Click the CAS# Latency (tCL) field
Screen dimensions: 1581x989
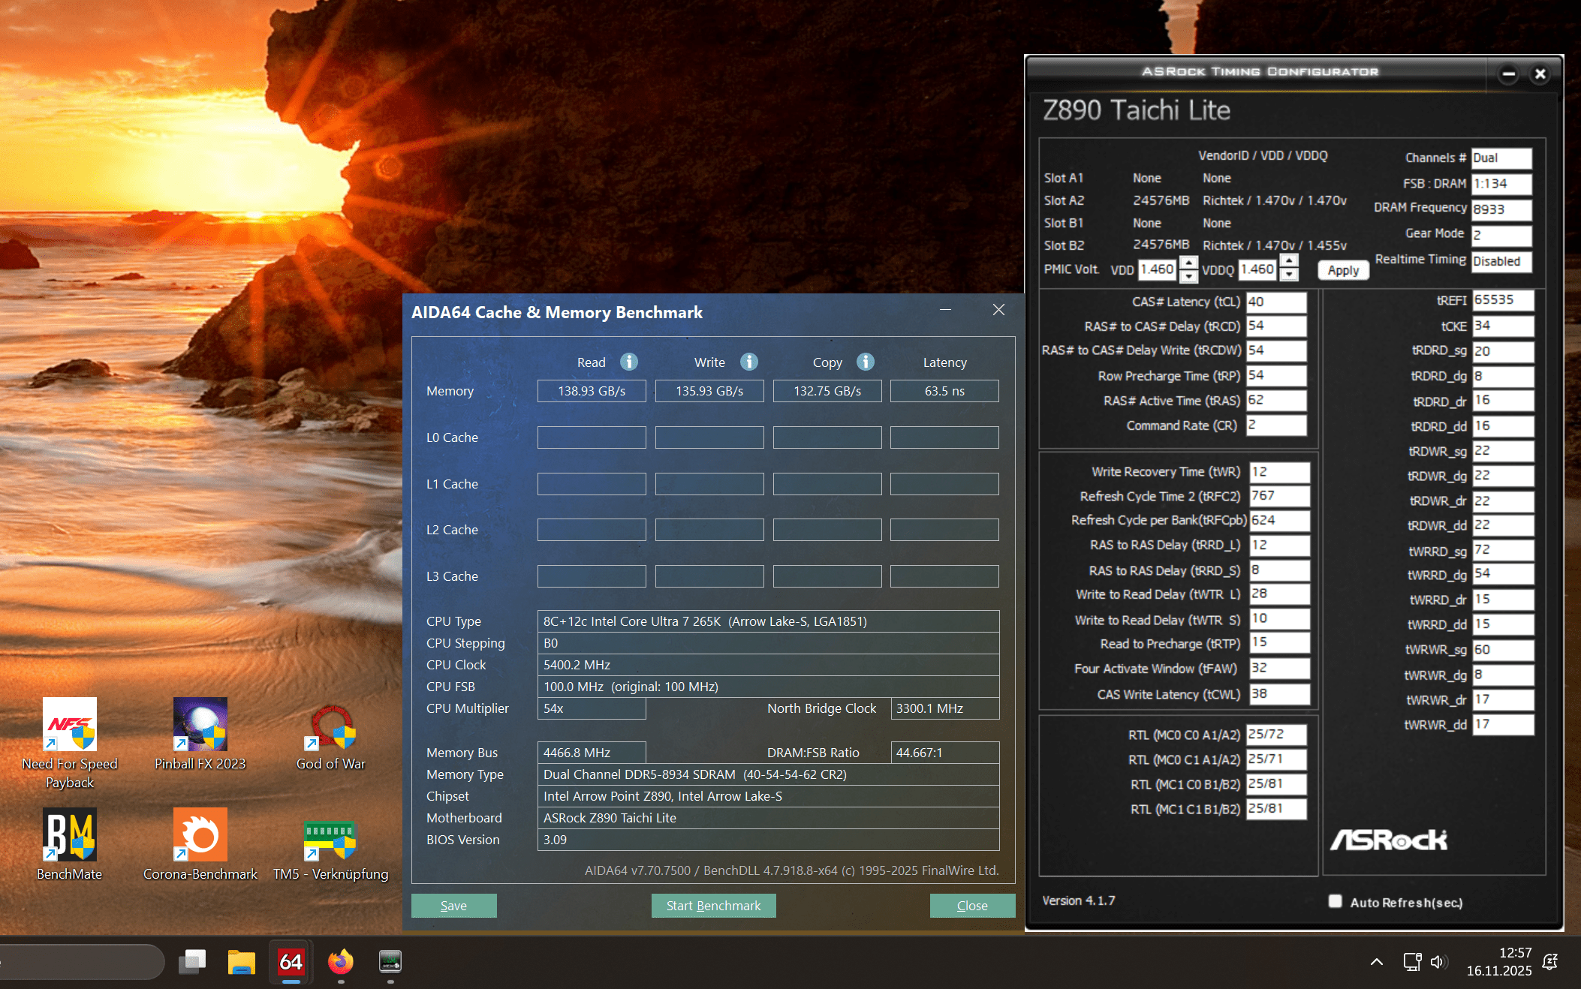1275,302
